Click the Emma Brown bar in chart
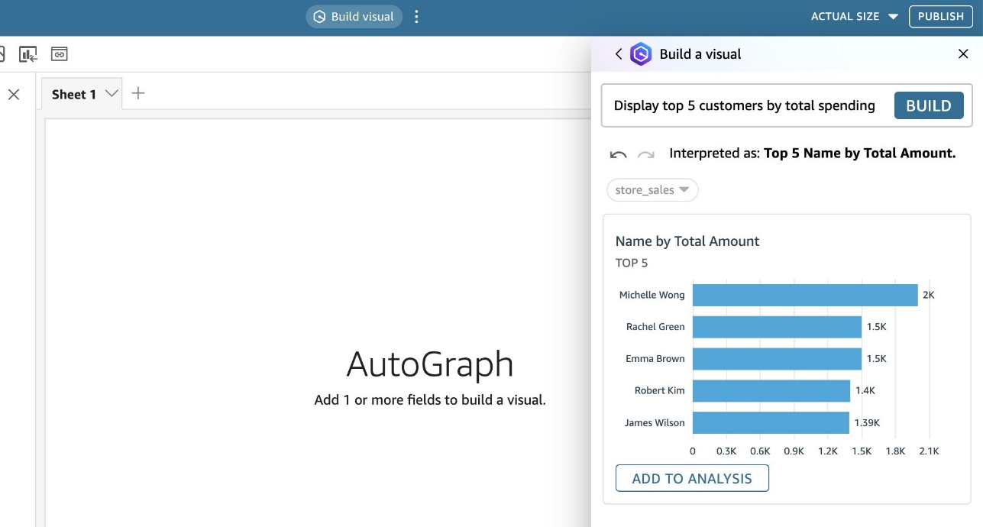The width and height of the screenshot is (983, 527). point(777,359)
